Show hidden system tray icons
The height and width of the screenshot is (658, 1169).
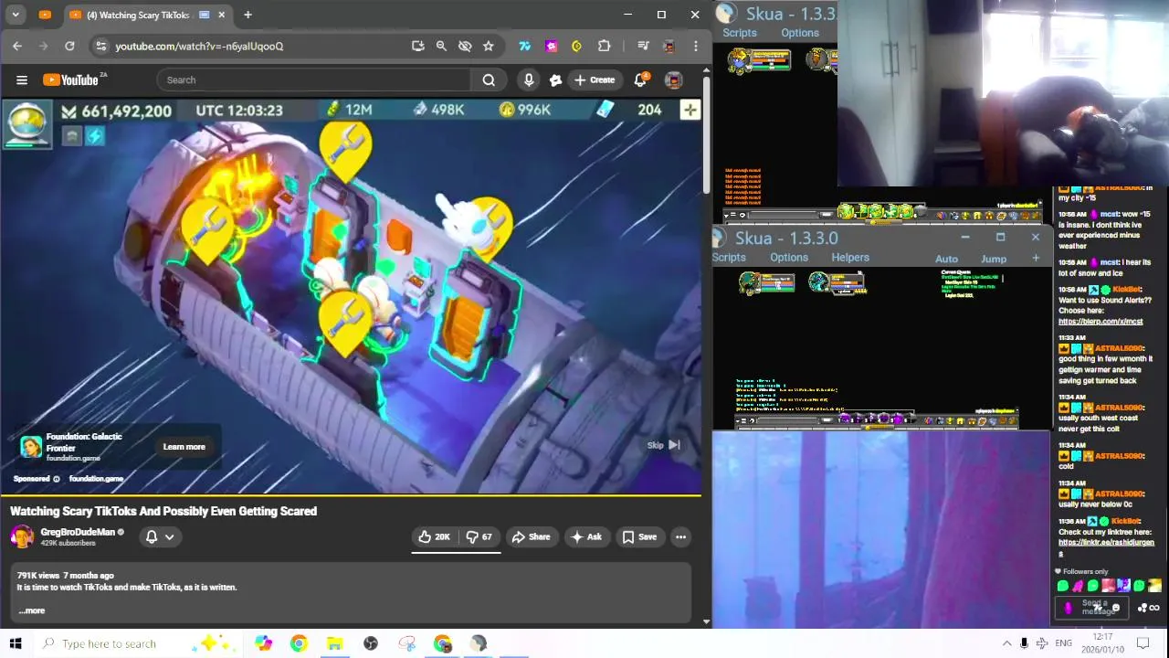click(x=1006, y=643)
